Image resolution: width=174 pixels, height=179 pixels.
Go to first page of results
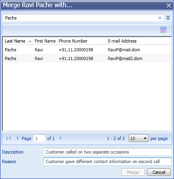[8, 138]
